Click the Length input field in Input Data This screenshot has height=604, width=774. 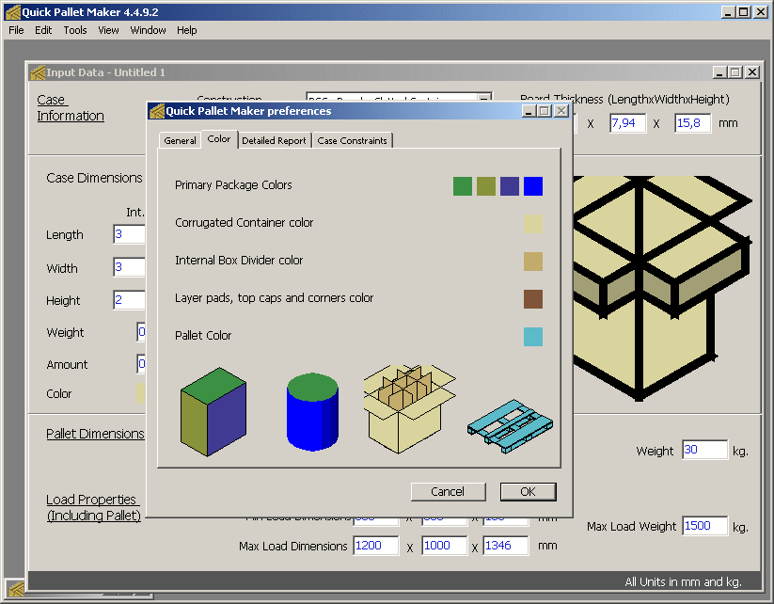click(130, 234)
